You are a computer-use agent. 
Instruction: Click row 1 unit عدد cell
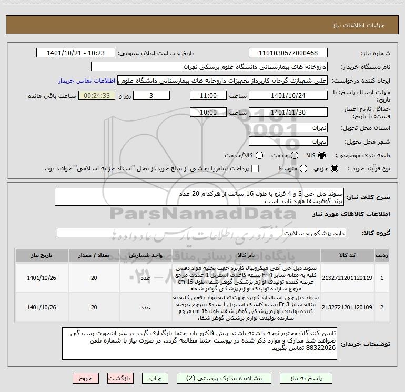click(x=146, y=278)
